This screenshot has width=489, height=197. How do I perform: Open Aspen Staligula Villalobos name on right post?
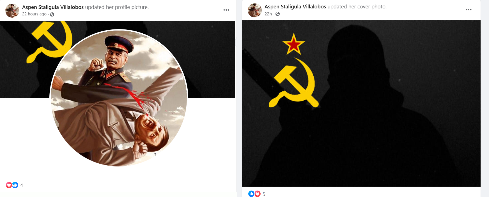[x=295, y=7]
